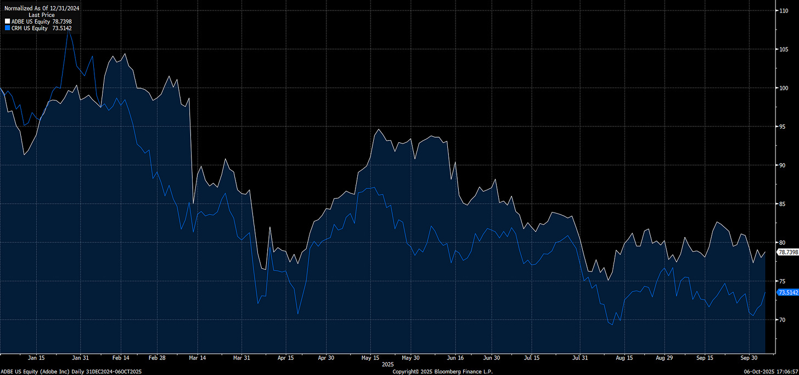Click the 'Jul 15' date label

pos(532,358)
